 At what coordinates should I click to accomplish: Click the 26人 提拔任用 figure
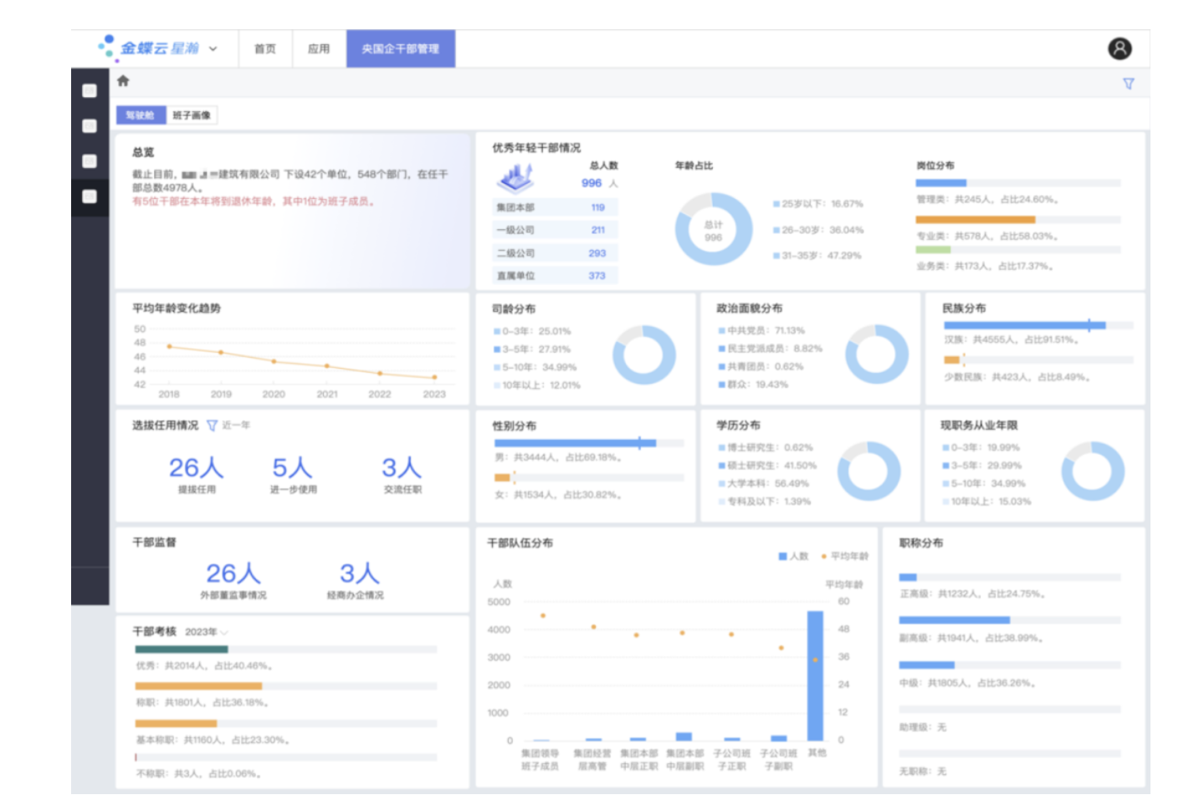tap(197, 468)
